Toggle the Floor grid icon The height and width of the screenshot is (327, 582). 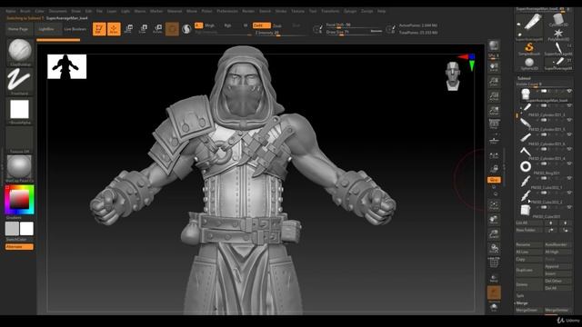tap(494, 140)
